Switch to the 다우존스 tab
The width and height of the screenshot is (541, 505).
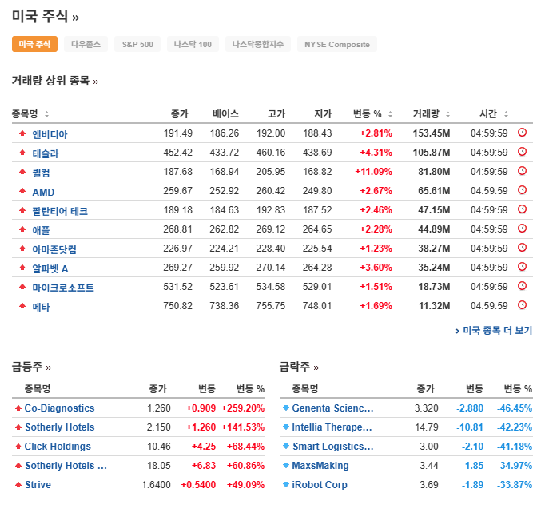tap(86, 44)
